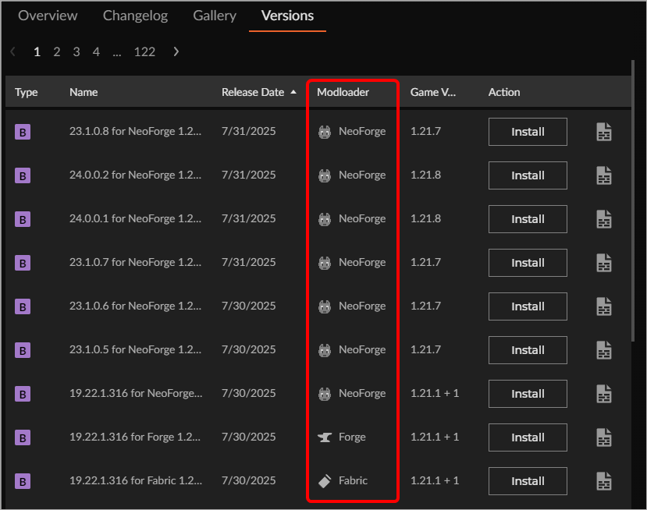Install version 23.1.0.6 for NeoForge
Viewport: 647px width, 510px height.
pyautogui.click(x=528, y=306)
